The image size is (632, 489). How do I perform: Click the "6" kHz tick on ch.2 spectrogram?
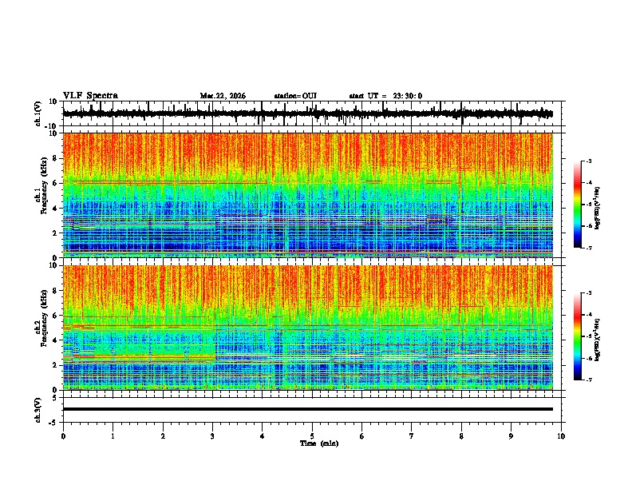(56, 316)
